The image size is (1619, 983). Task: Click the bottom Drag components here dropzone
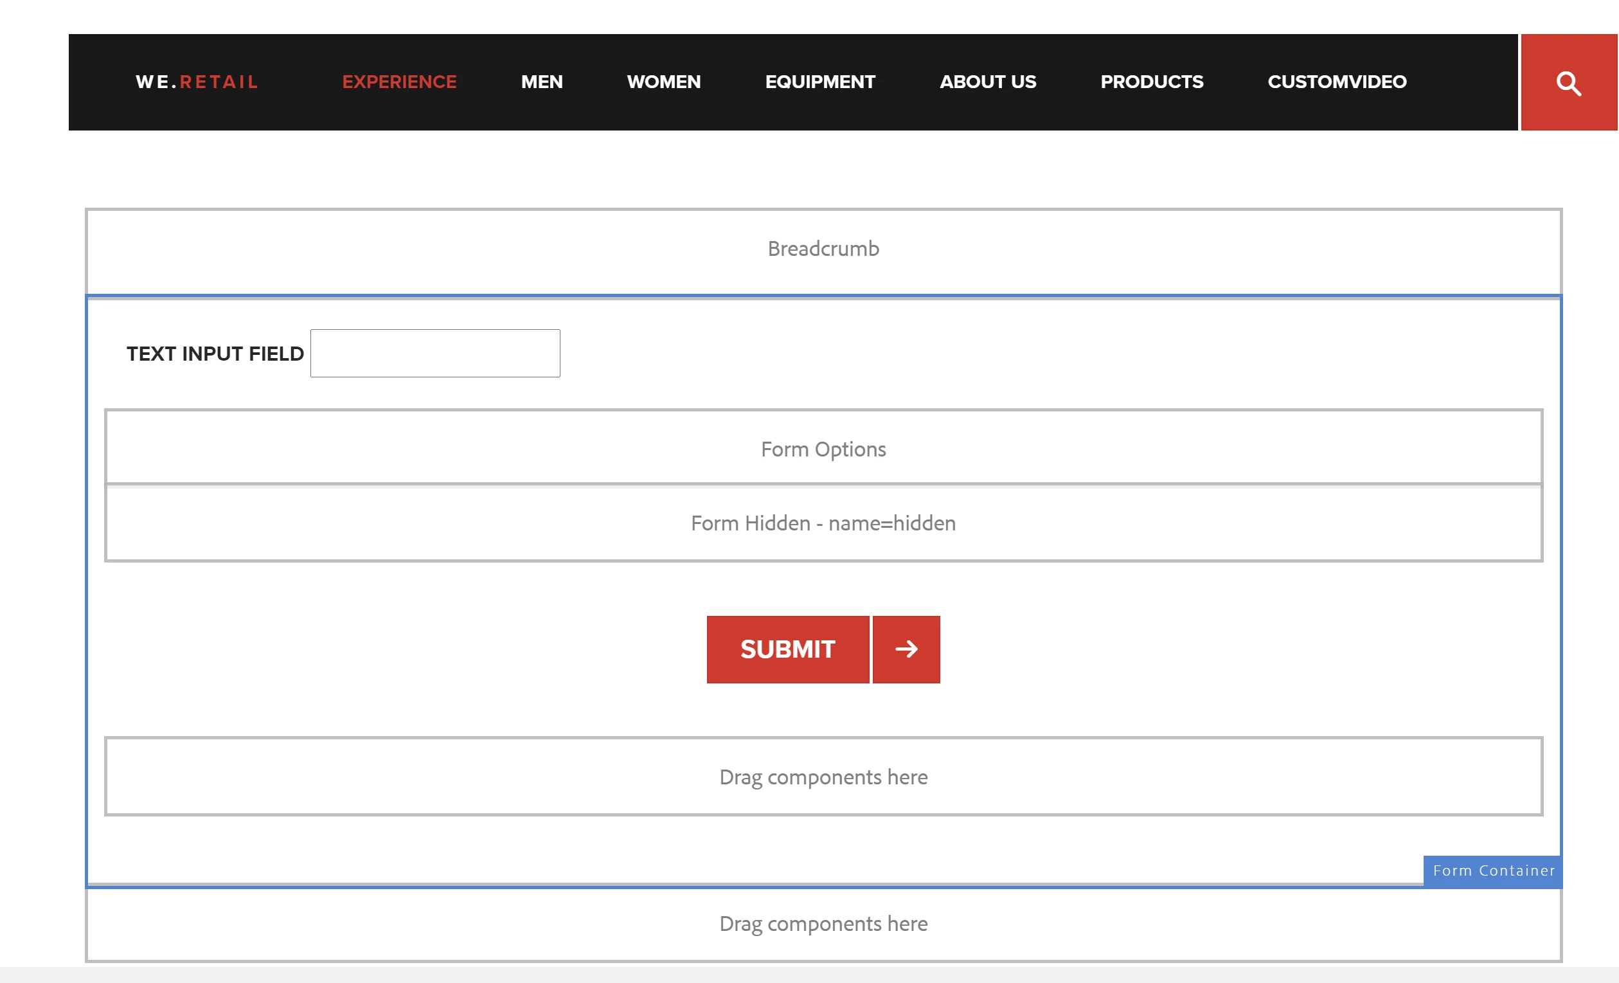[x=823, y=924]
